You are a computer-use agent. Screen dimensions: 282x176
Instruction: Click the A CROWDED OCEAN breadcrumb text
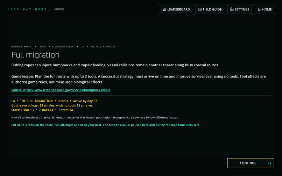63,46
